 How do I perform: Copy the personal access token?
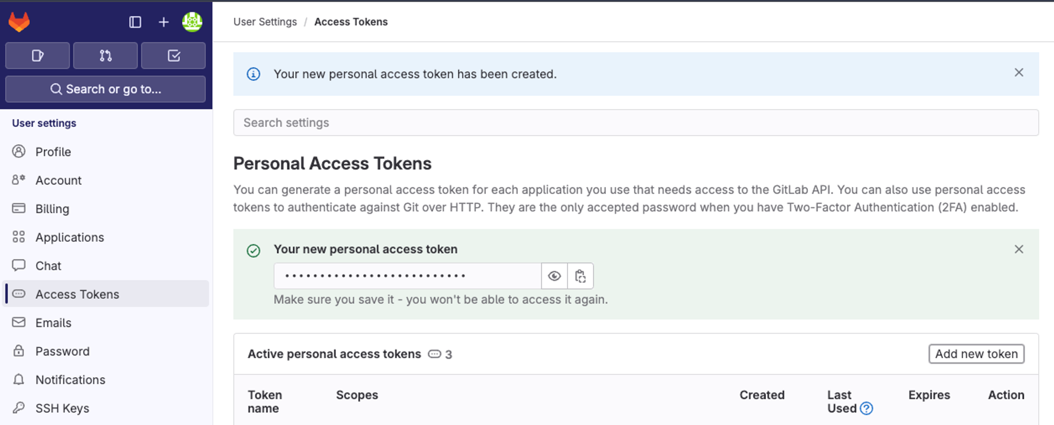(x=580, y=276)
